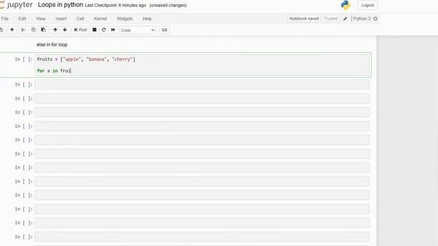Open the command palette keyboard icon
Viewport: 438px width, 246px height.
pos(164,30)
